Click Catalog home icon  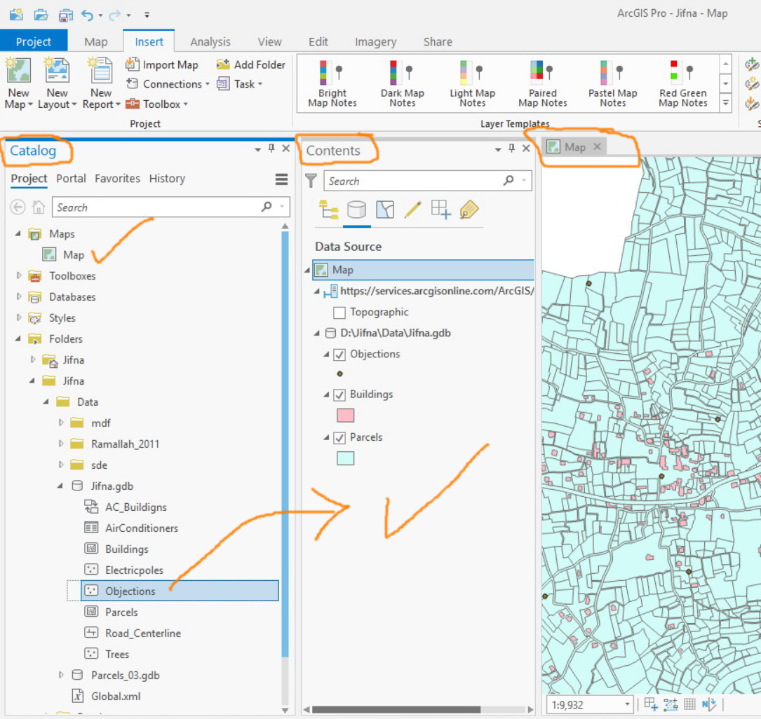(x=39, y=207)
